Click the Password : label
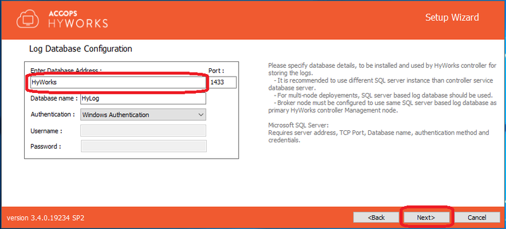This screenshot has width=506, height=229. (x=46, y=146)
